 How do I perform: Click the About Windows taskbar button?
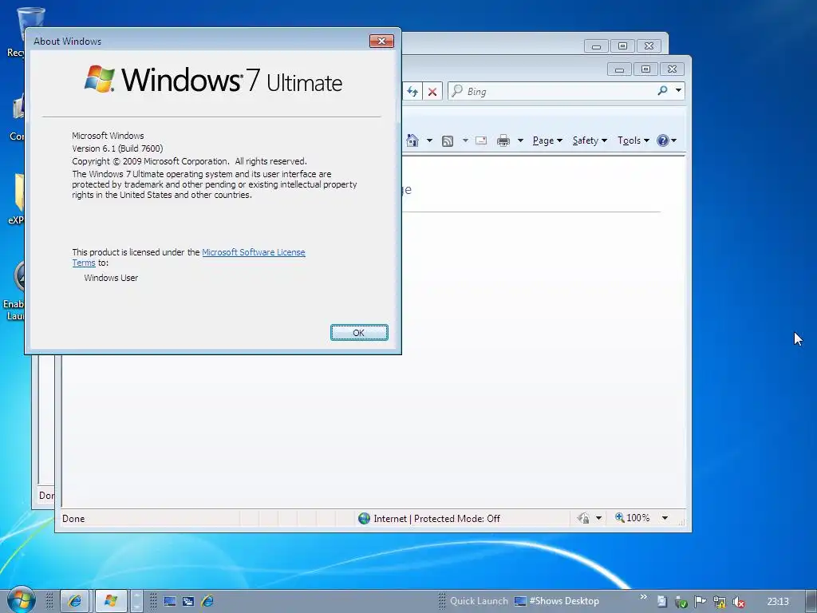point(110,601)
